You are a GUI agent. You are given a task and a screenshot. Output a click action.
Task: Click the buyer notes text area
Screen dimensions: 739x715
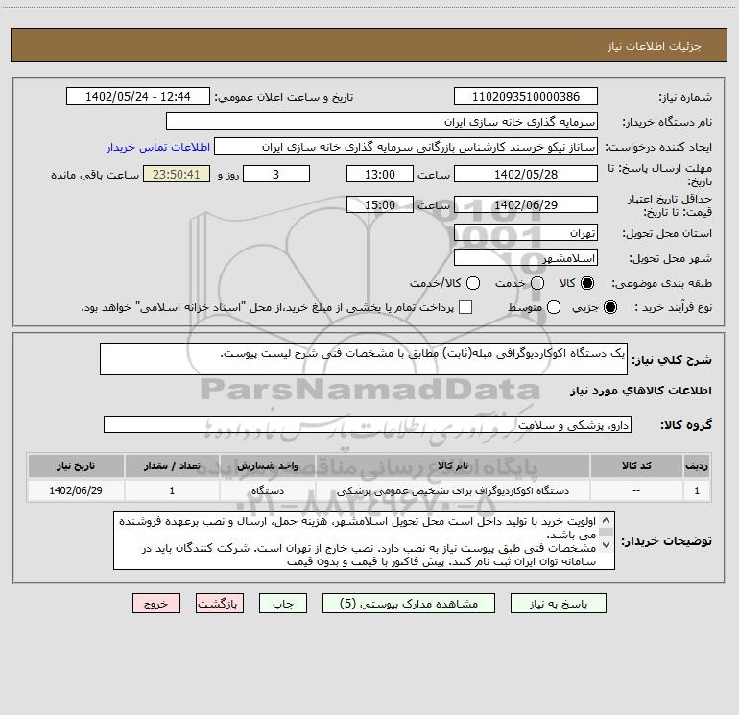coord(365,540)
